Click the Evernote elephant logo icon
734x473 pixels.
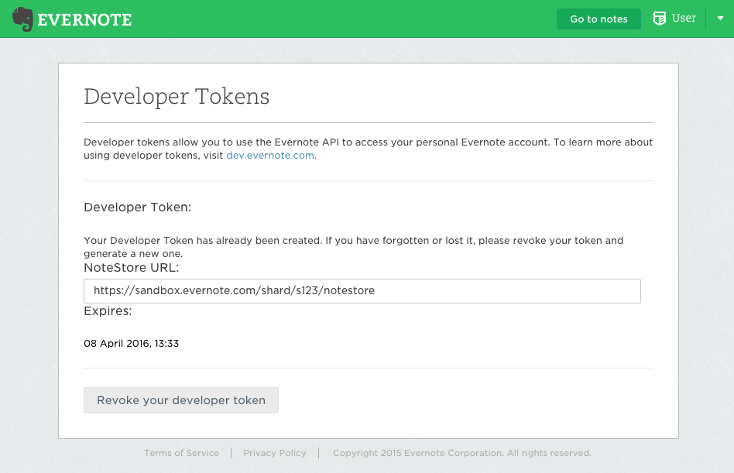tap(22, 19)
